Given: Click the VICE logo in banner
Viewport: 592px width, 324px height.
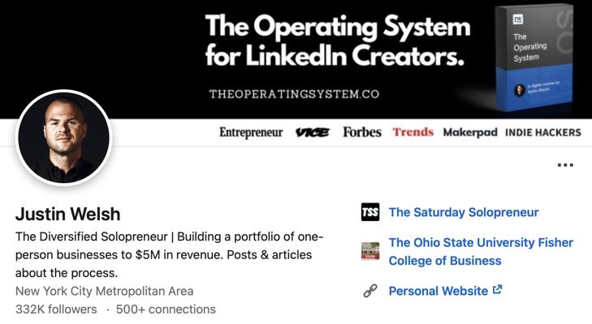Looking at the screenshot, I should pos(313,133).
